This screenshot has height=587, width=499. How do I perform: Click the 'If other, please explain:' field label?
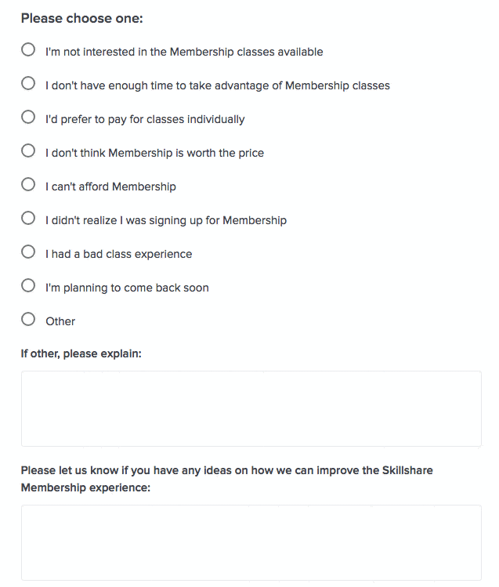81,353
